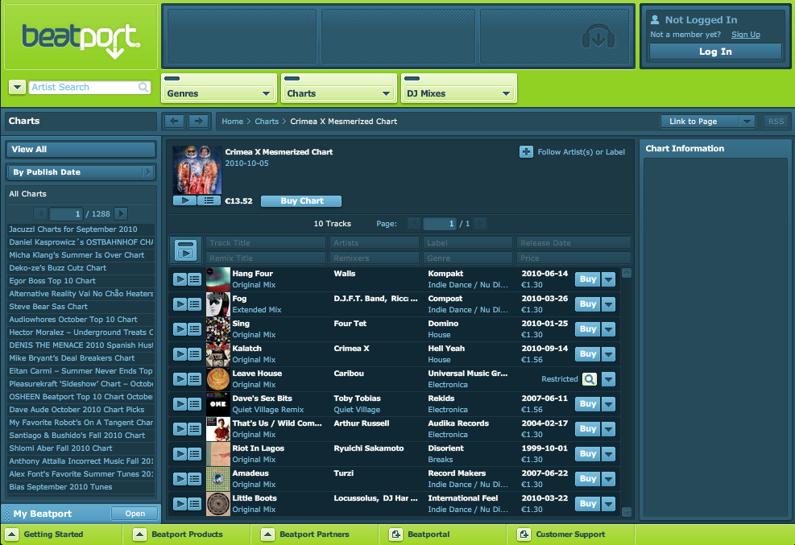Image resolution: width=795 pixels, height=545 pixels.
Task: Go to Home in breadcrumb
Action: point(232,121)
